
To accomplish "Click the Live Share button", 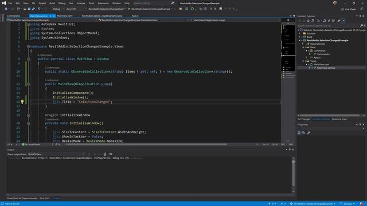I will (348, 9).
